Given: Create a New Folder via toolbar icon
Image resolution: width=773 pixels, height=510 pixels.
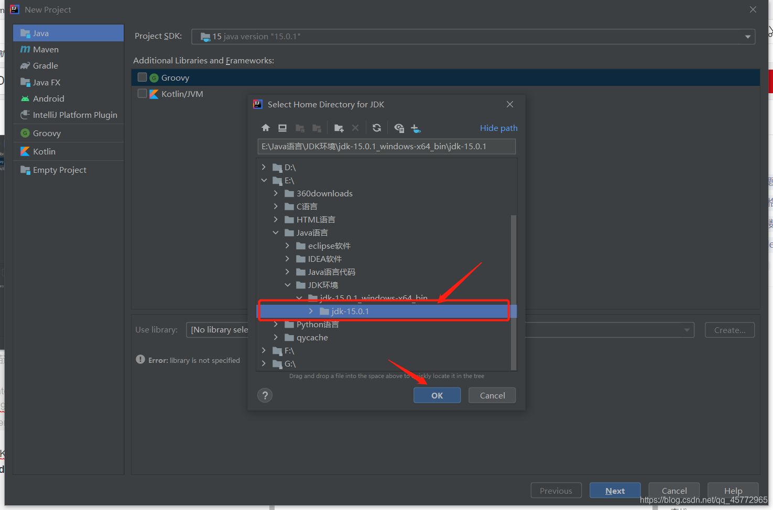Looking at the screenshot, I should click(339, 128).
